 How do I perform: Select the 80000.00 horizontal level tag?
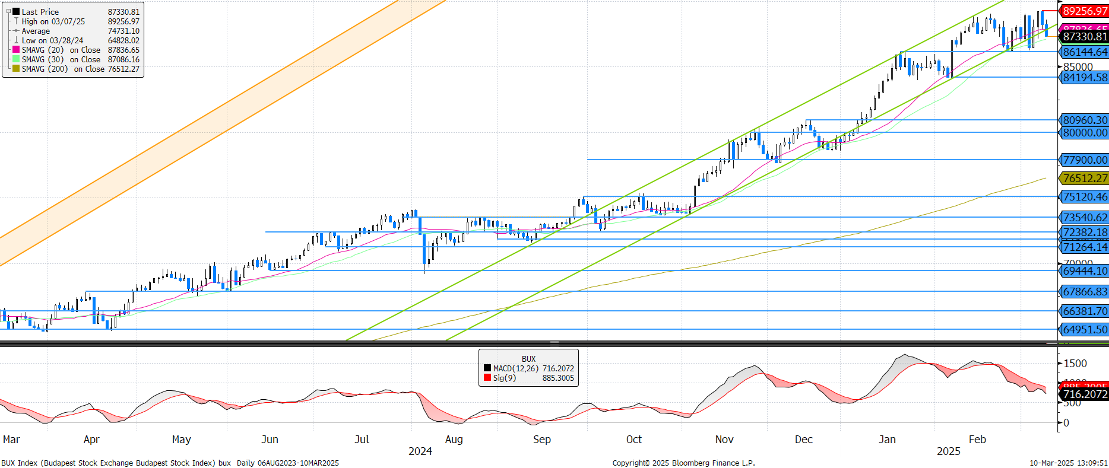1084,133
